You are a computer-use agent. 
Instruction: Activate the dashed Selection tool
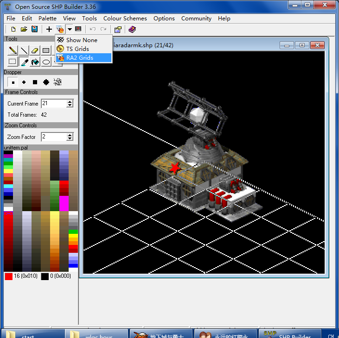tap(13, 62)
